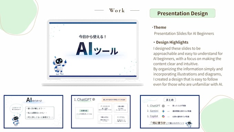Click 'Presentation Slides for AI Beginners' text

(x=184, y=33)
